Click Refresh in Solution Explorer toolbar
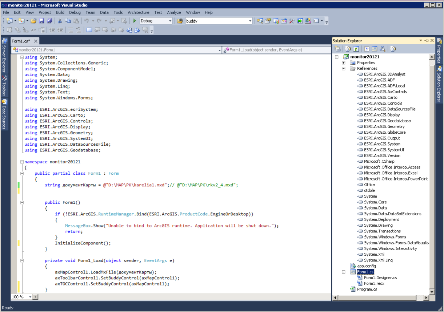The image size is (444, 312). point(356,49)
